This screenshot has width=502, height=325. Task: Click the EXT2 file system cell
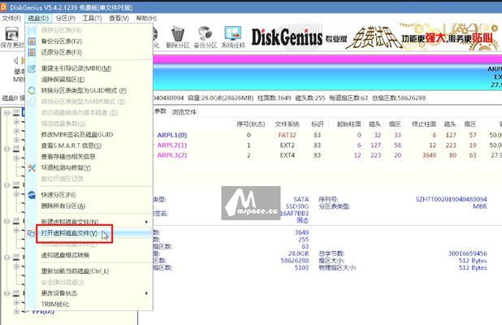[x=288, y=145]
